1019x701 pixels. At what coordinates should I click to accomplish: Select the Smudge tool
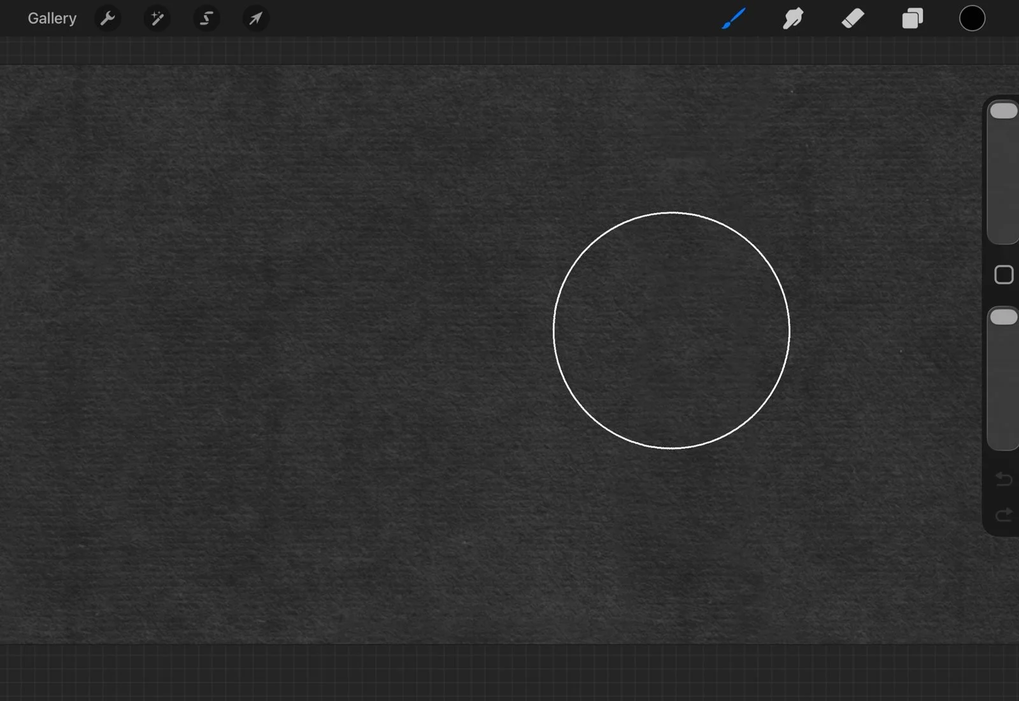[x=793, y=18]
